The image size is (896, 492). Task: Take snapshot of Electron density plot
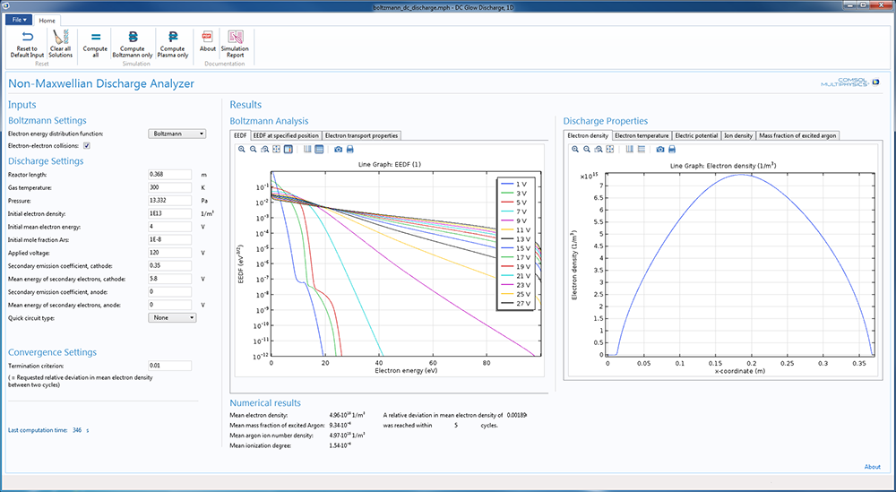[660, 149]
